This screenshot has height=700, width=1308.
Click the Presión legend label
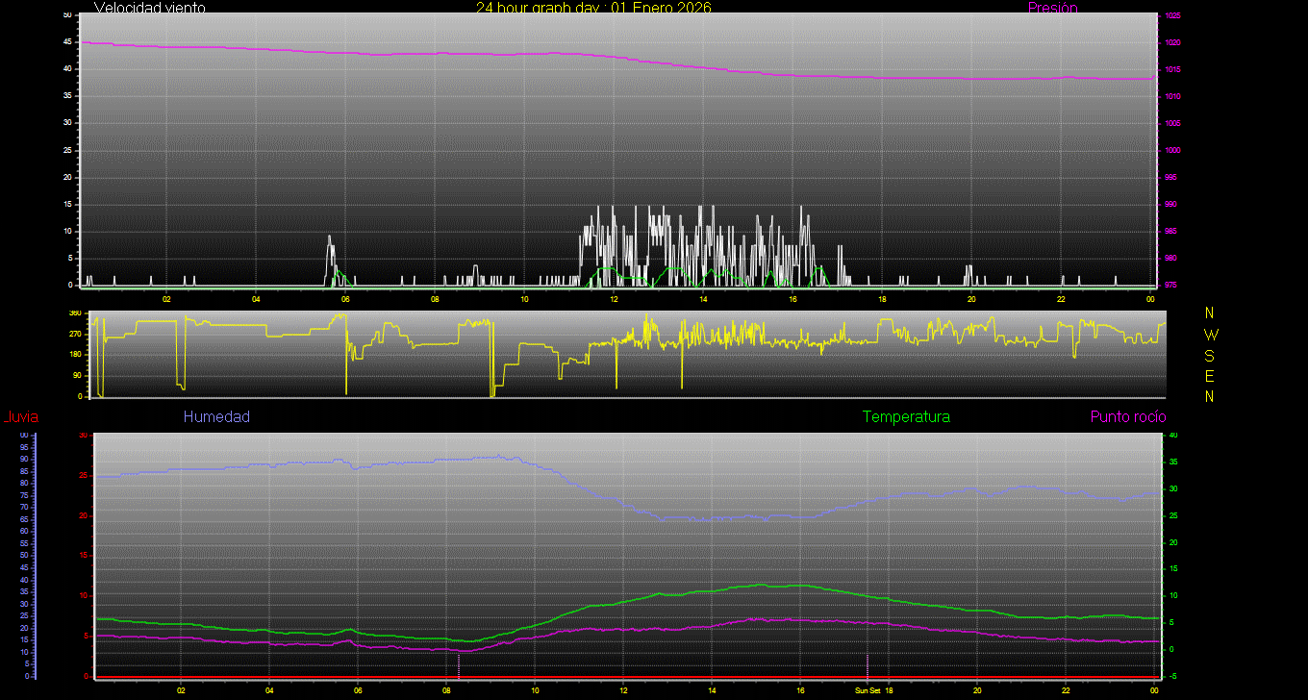point(1052,8)
